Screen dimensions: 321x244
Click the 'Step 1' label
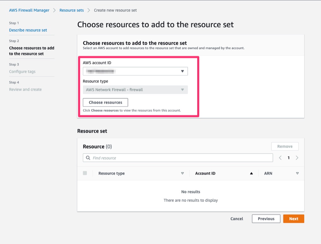coord(14,23)
